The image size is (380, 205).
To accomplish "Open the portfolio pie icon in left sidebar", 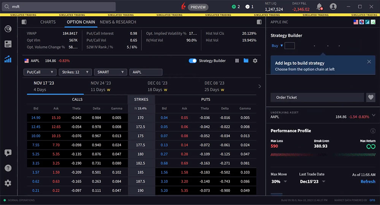I will pyautogui.click(x=8, y=29).
